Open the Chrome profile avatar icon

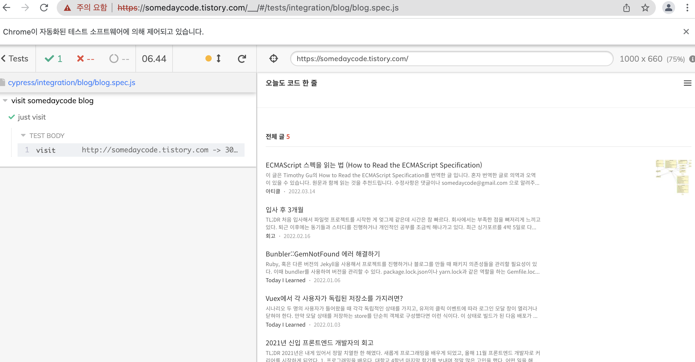click(668, 8)
